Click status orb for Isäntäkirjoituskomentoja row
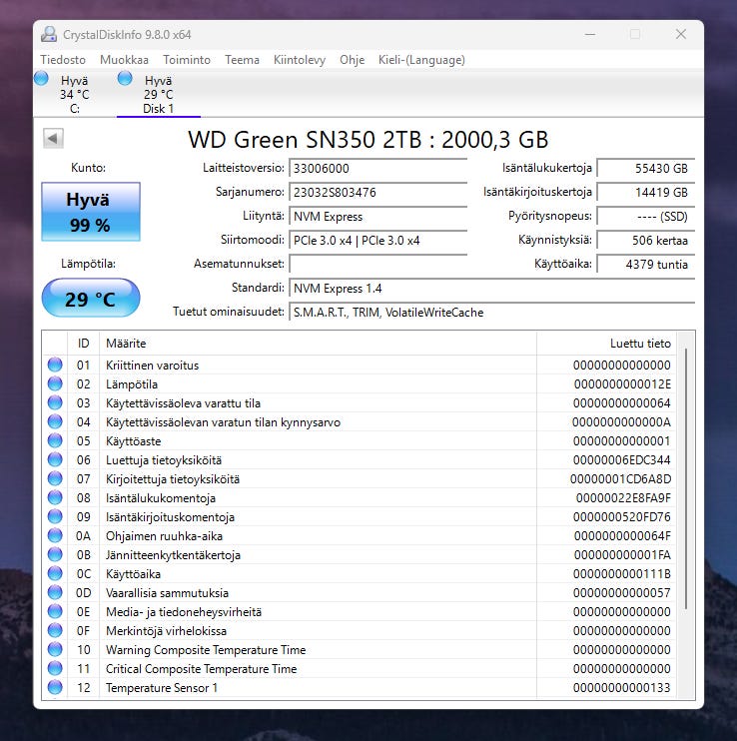 point(55,516)
